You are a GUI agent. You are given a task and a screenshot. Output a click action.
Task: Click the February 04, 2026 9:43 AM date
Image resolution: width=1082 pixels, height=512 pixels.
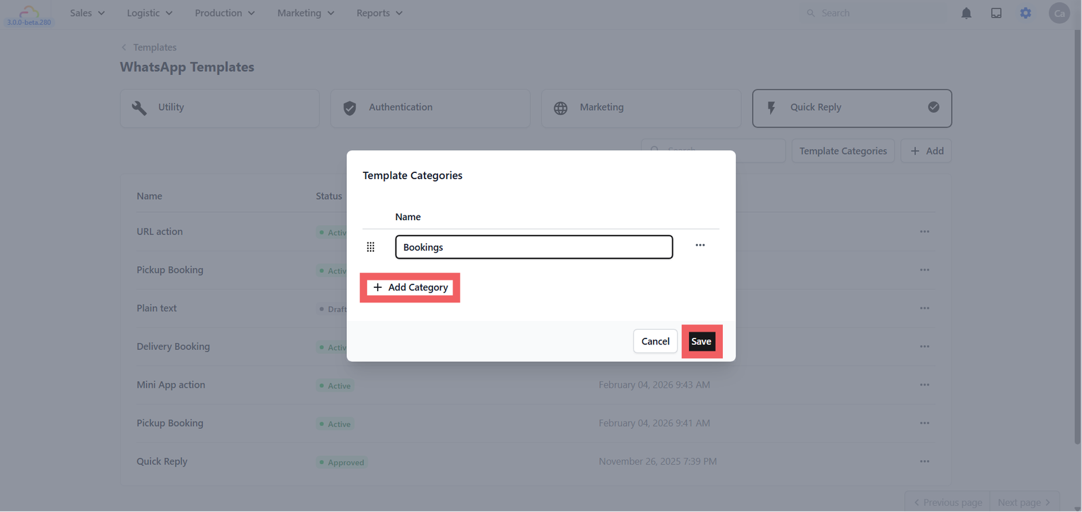pos(655,385)
